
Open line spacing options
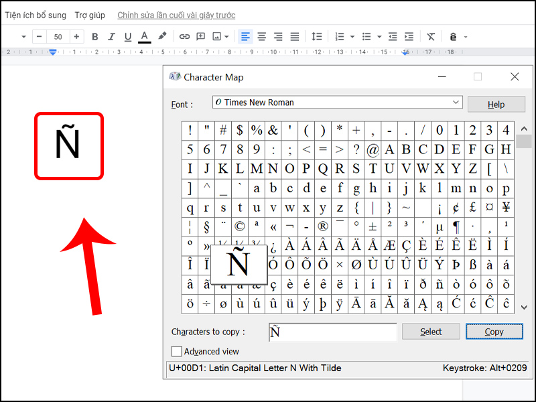tap(317, 37)
